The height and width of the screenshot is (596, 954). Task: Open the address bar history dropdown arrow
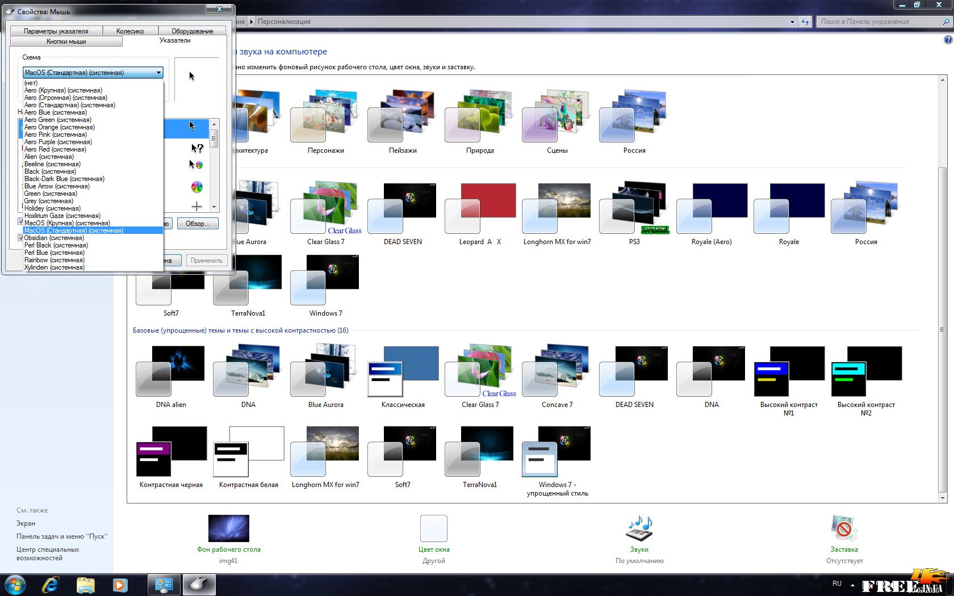(x=792, y=22)
